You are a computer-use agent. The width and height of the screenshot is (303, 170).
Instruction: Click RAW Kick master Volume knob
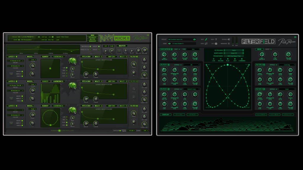pos(144,50)
